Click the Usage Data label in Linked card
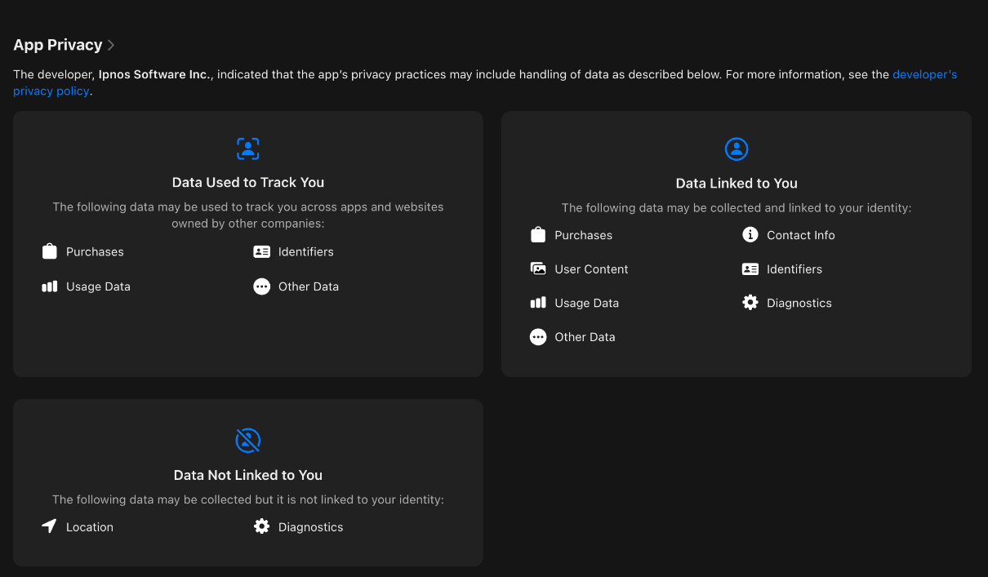Image resolution: width=988 pixels, height=577 pixels. [586, 303]
